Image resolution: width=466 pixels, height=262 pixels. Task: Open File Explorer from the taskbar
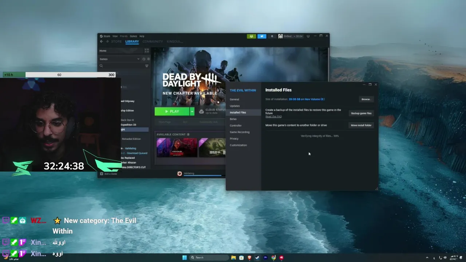tap(233, 258)
